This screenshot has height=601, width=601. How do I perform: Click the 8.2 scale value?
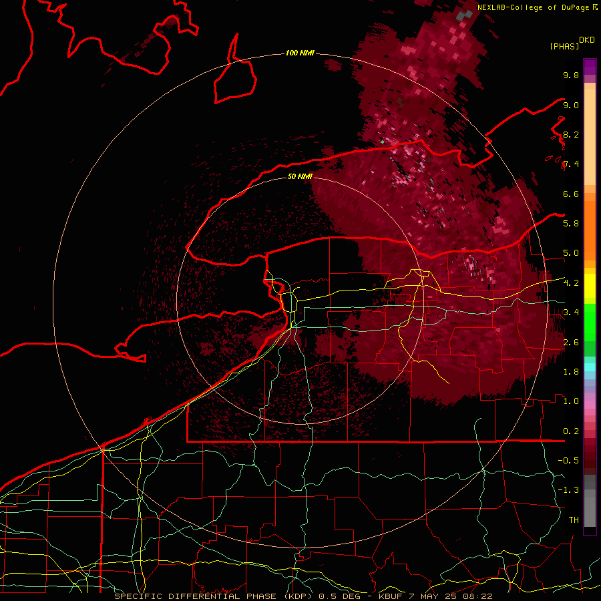tap(571, 134)
